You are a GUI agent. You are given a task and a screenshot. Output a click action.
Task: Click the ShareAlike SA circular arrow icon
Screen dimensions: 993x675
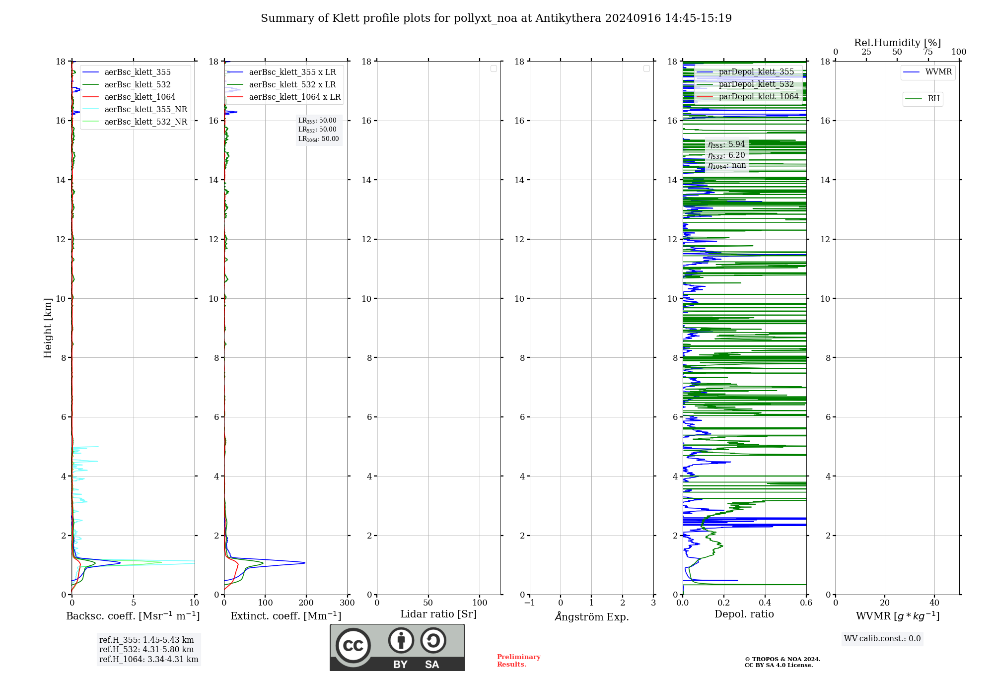tap(433, 640)
